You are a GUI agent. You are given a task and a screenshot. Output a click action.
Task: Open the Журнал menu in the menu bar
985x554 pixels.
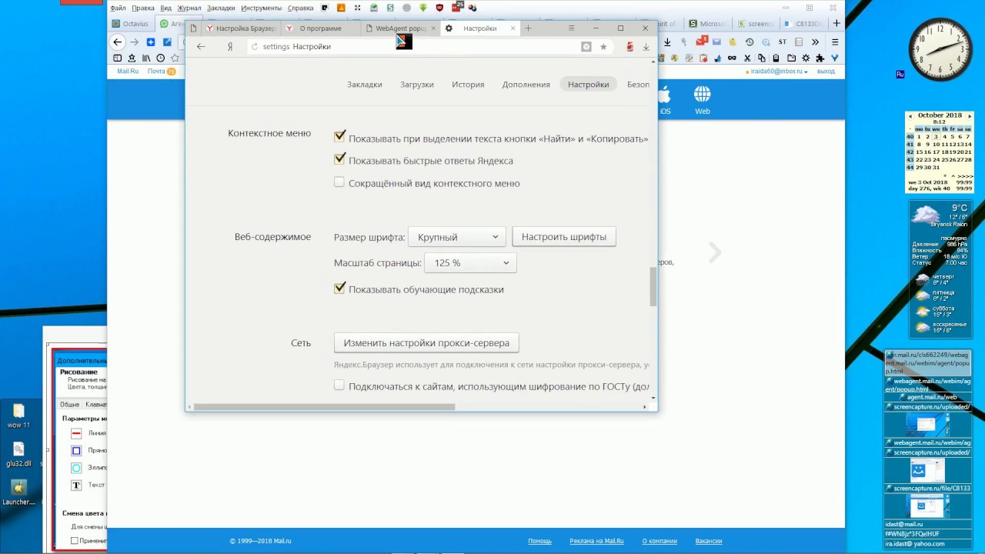point(190,7)
